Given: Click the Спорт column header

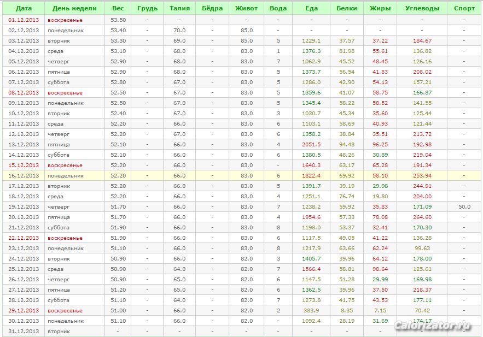Looking at the screenshot, I should click(464, 8).
